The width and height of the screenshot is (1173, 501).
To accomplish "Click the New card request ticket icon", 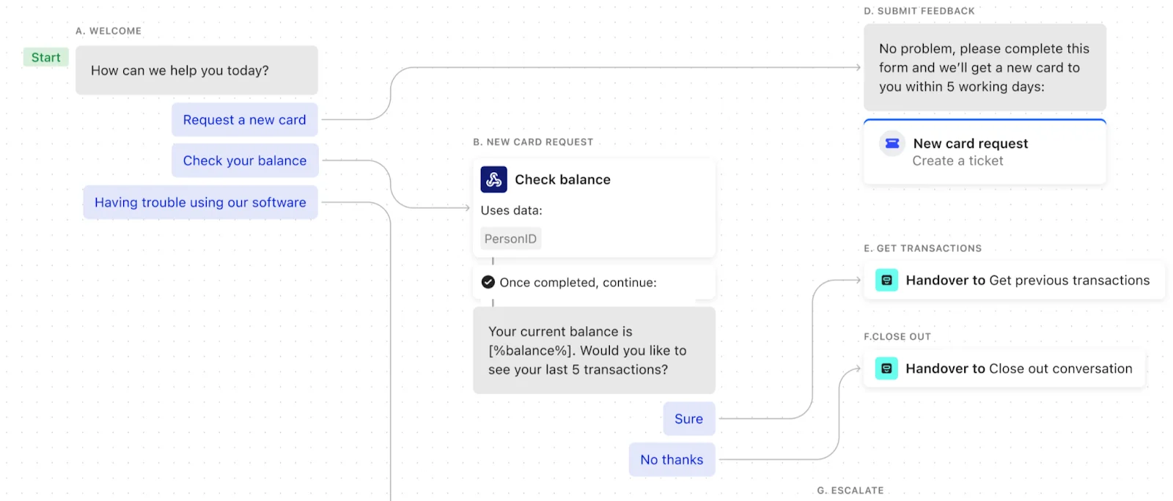I will coord(892,144).
